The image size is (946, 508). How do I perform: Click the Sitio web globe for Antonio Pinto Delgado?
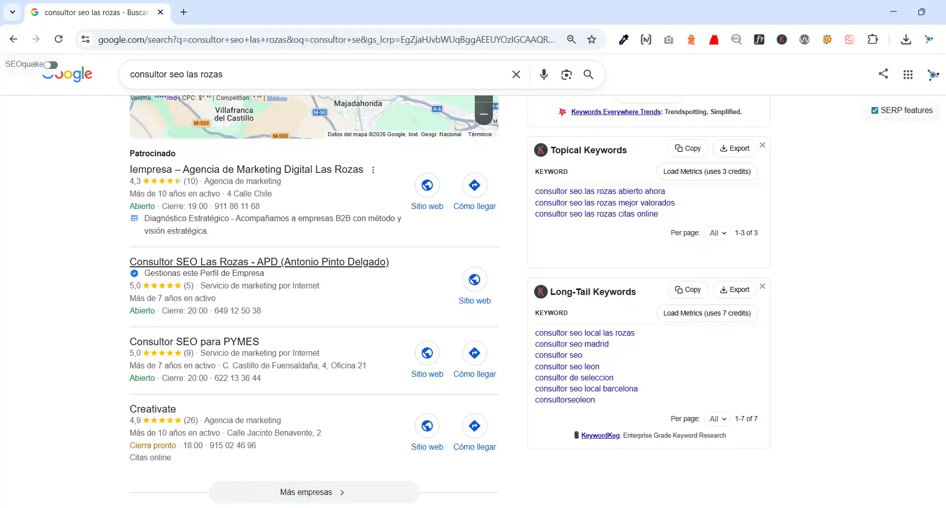click(474, 280)
